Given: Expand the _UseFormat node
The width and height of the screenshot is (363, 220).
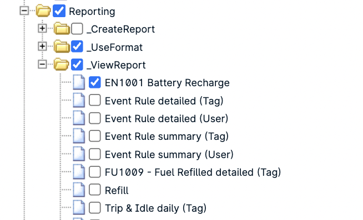Looking at the screenshot, I should tap(42, 46).
